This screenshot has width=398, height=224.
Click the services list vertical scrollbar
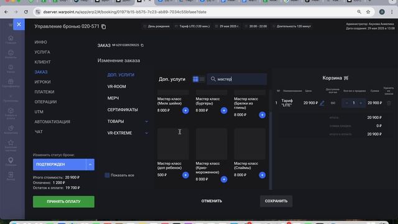click(271, 151)
